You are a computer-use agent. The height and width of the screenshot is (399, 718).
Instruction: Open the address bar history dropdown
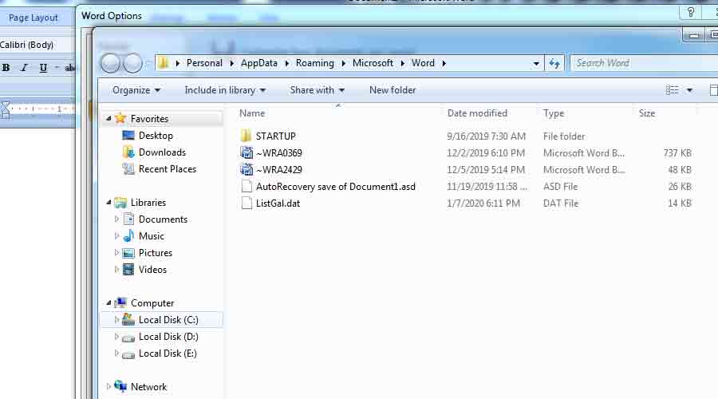coord(536,64)
